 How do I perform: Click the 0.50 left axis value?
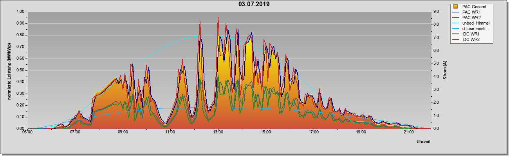point(20,70)
